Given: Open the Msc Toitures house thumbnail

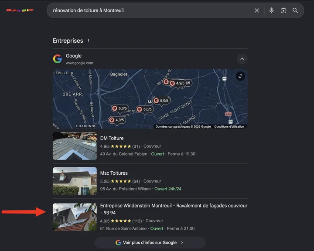Looking at the screenshot, I should tap(75, 181).
